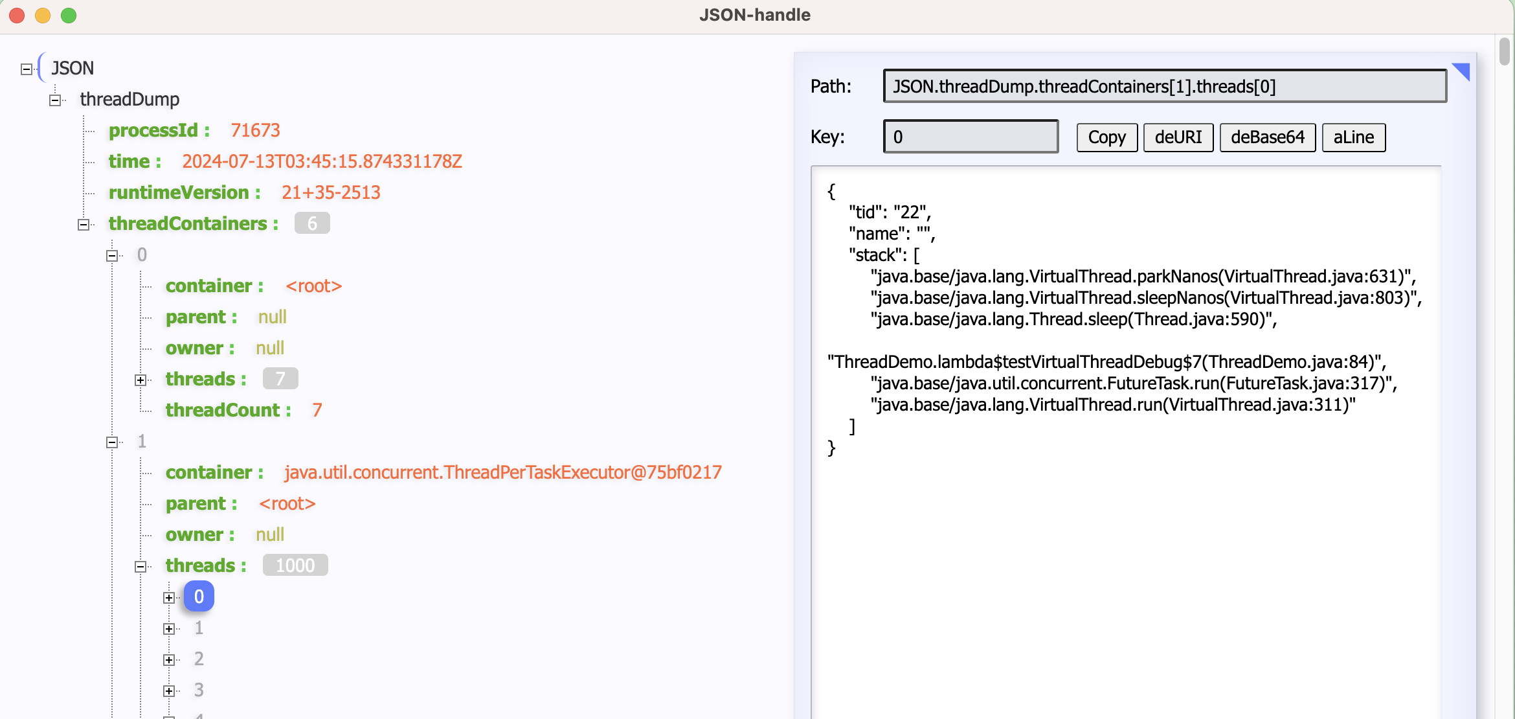This screenshot has height=719, width=1515.
Task: Expand thread item 2
Action: (169, 659)
